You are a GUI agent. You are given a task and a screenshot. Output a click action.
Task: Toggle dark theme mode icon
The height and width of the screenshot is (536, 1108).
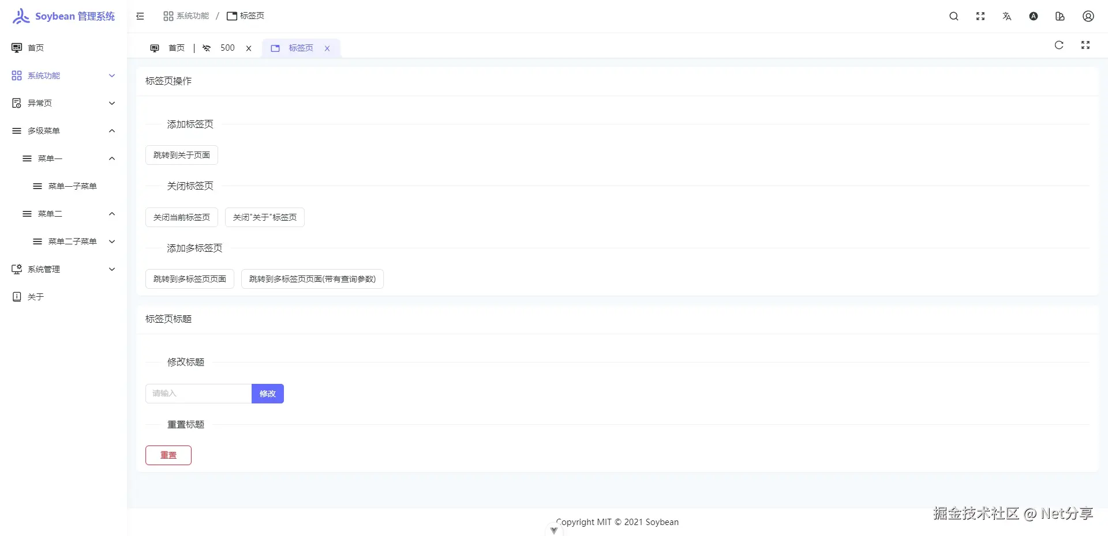point(1034,16)
